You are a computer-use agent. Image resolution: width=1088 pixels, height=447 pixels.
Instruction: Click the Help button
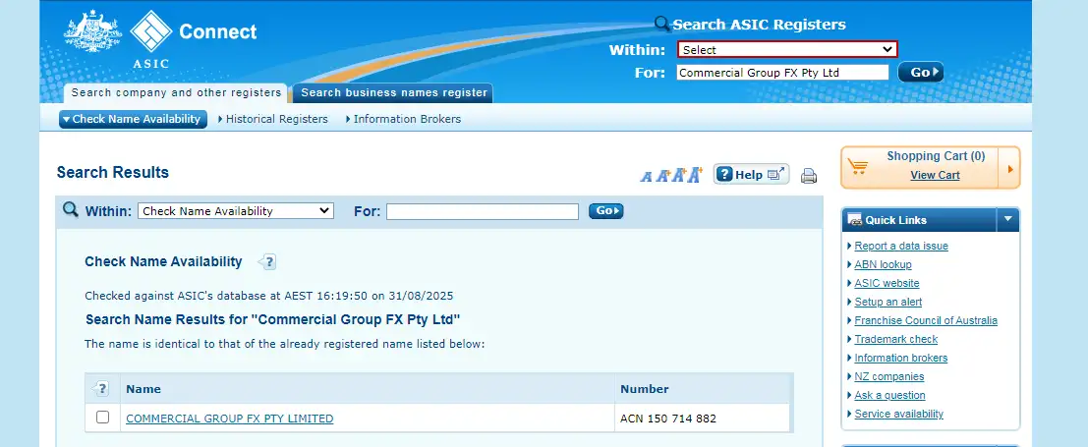click(752, 174)
